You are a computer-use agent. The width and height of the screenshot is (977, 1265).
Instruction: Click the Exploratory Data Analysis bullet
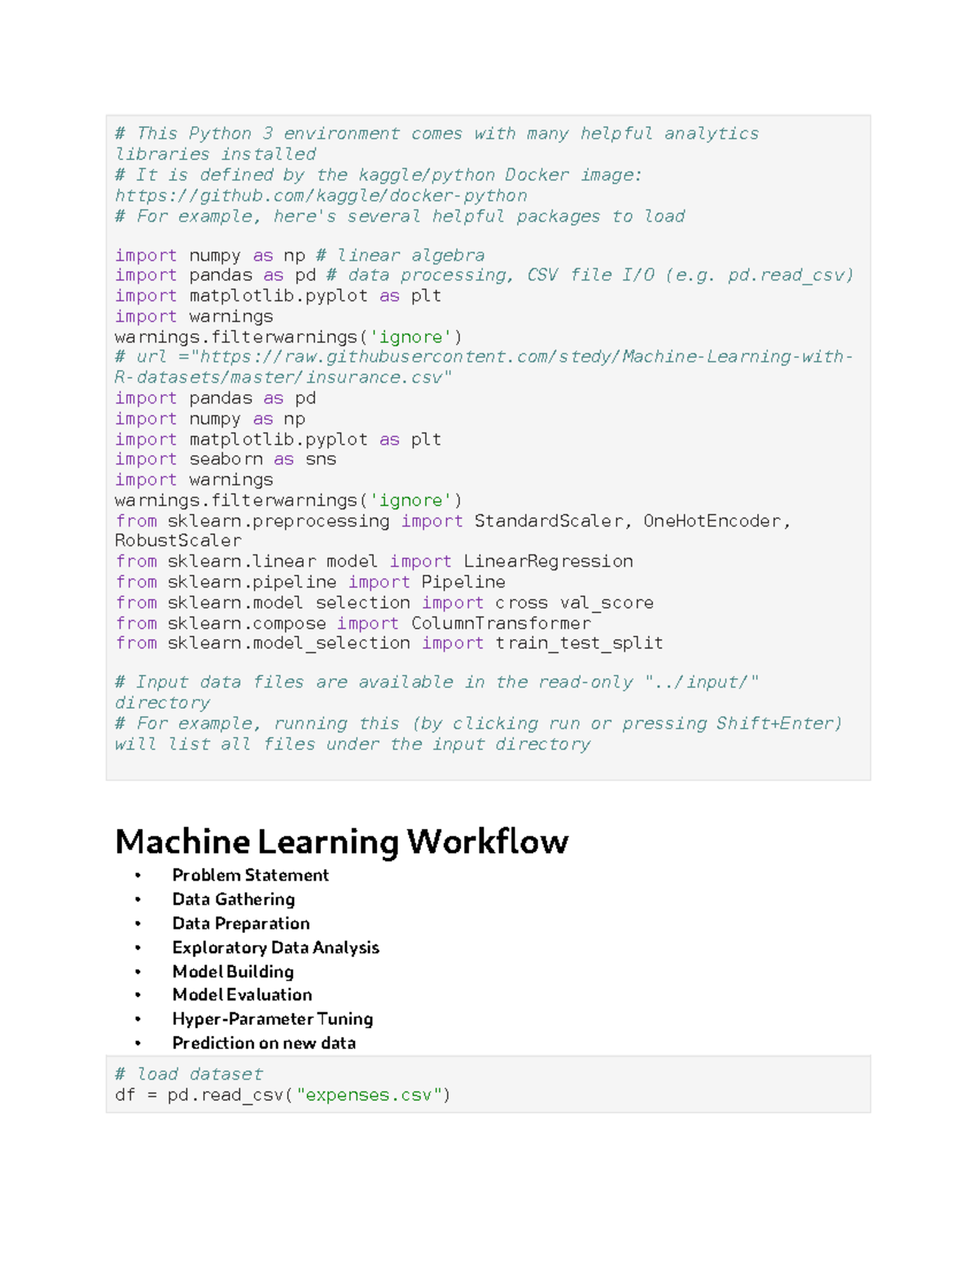pos(275,947)
